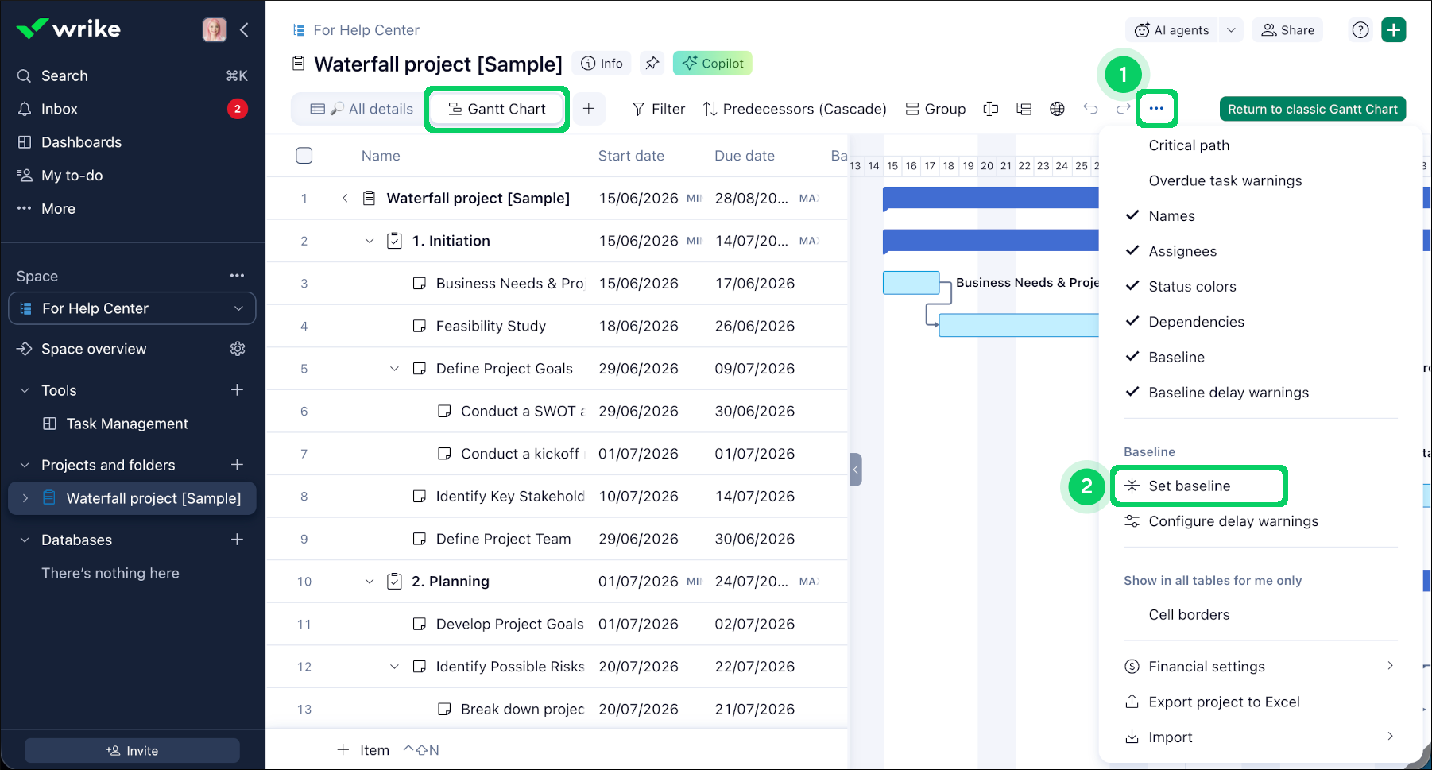This screenshot has width=1432, height=770.
Task: Open the project Info panel
Action: point(602,64)
